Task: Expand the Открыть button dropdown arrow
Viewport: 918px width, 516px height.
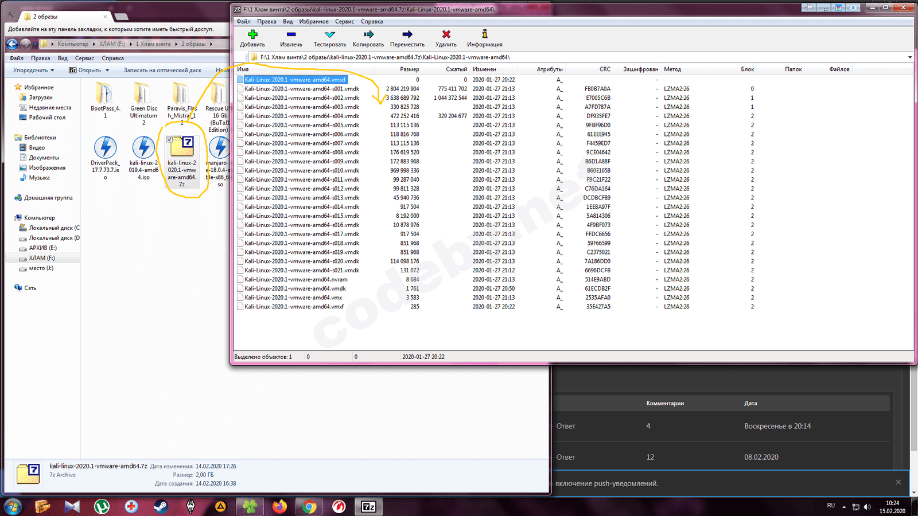Action: click(x=107, y=70)
